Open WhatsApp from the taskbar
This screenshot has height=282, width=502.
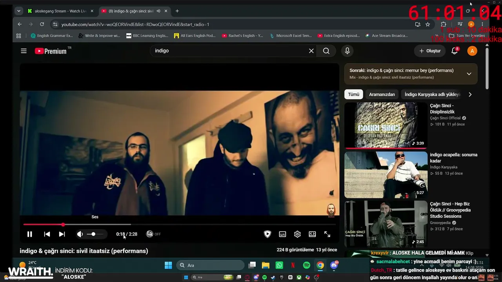click(279, 265)
